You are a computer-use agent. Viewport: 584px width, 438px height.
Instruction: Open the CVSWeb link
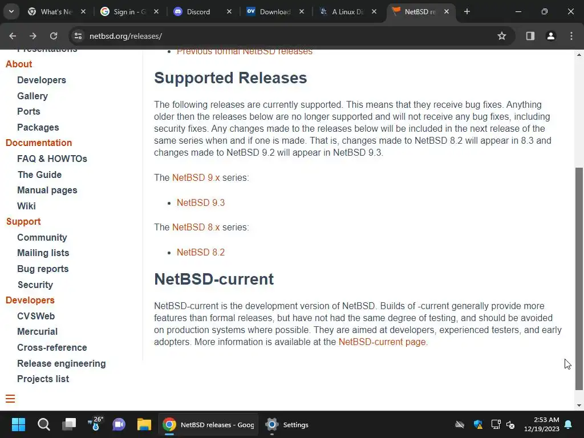[x=36, y=316]
